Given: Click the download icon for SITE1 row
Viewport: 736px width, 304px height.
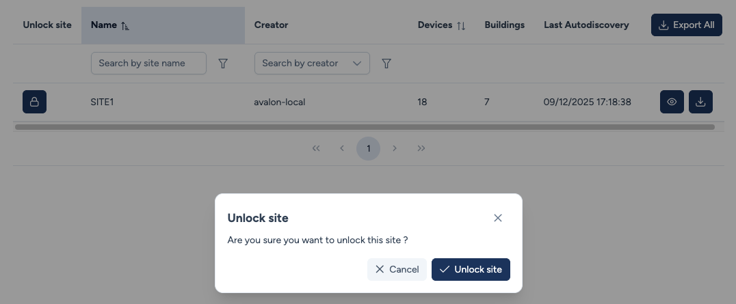Looking at the screenshot, I should [700, 102].
